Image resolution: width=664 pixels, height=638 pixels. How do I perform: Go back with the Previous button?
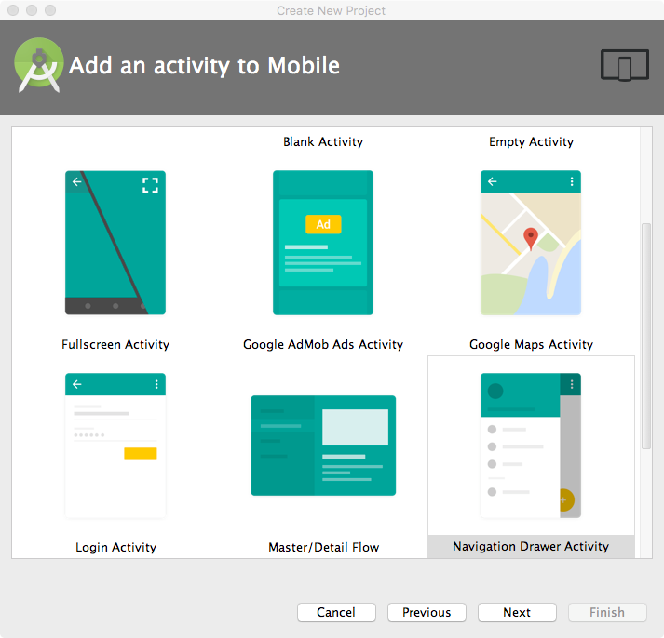(427, 612)
